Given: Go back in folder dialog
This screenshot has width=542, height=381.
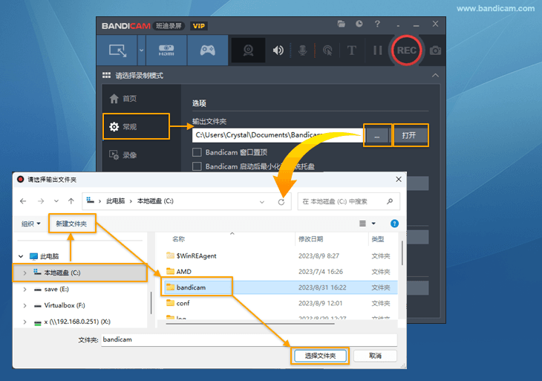Looking at the screenshot, I should pyautogui.click(x=23, y=201).
